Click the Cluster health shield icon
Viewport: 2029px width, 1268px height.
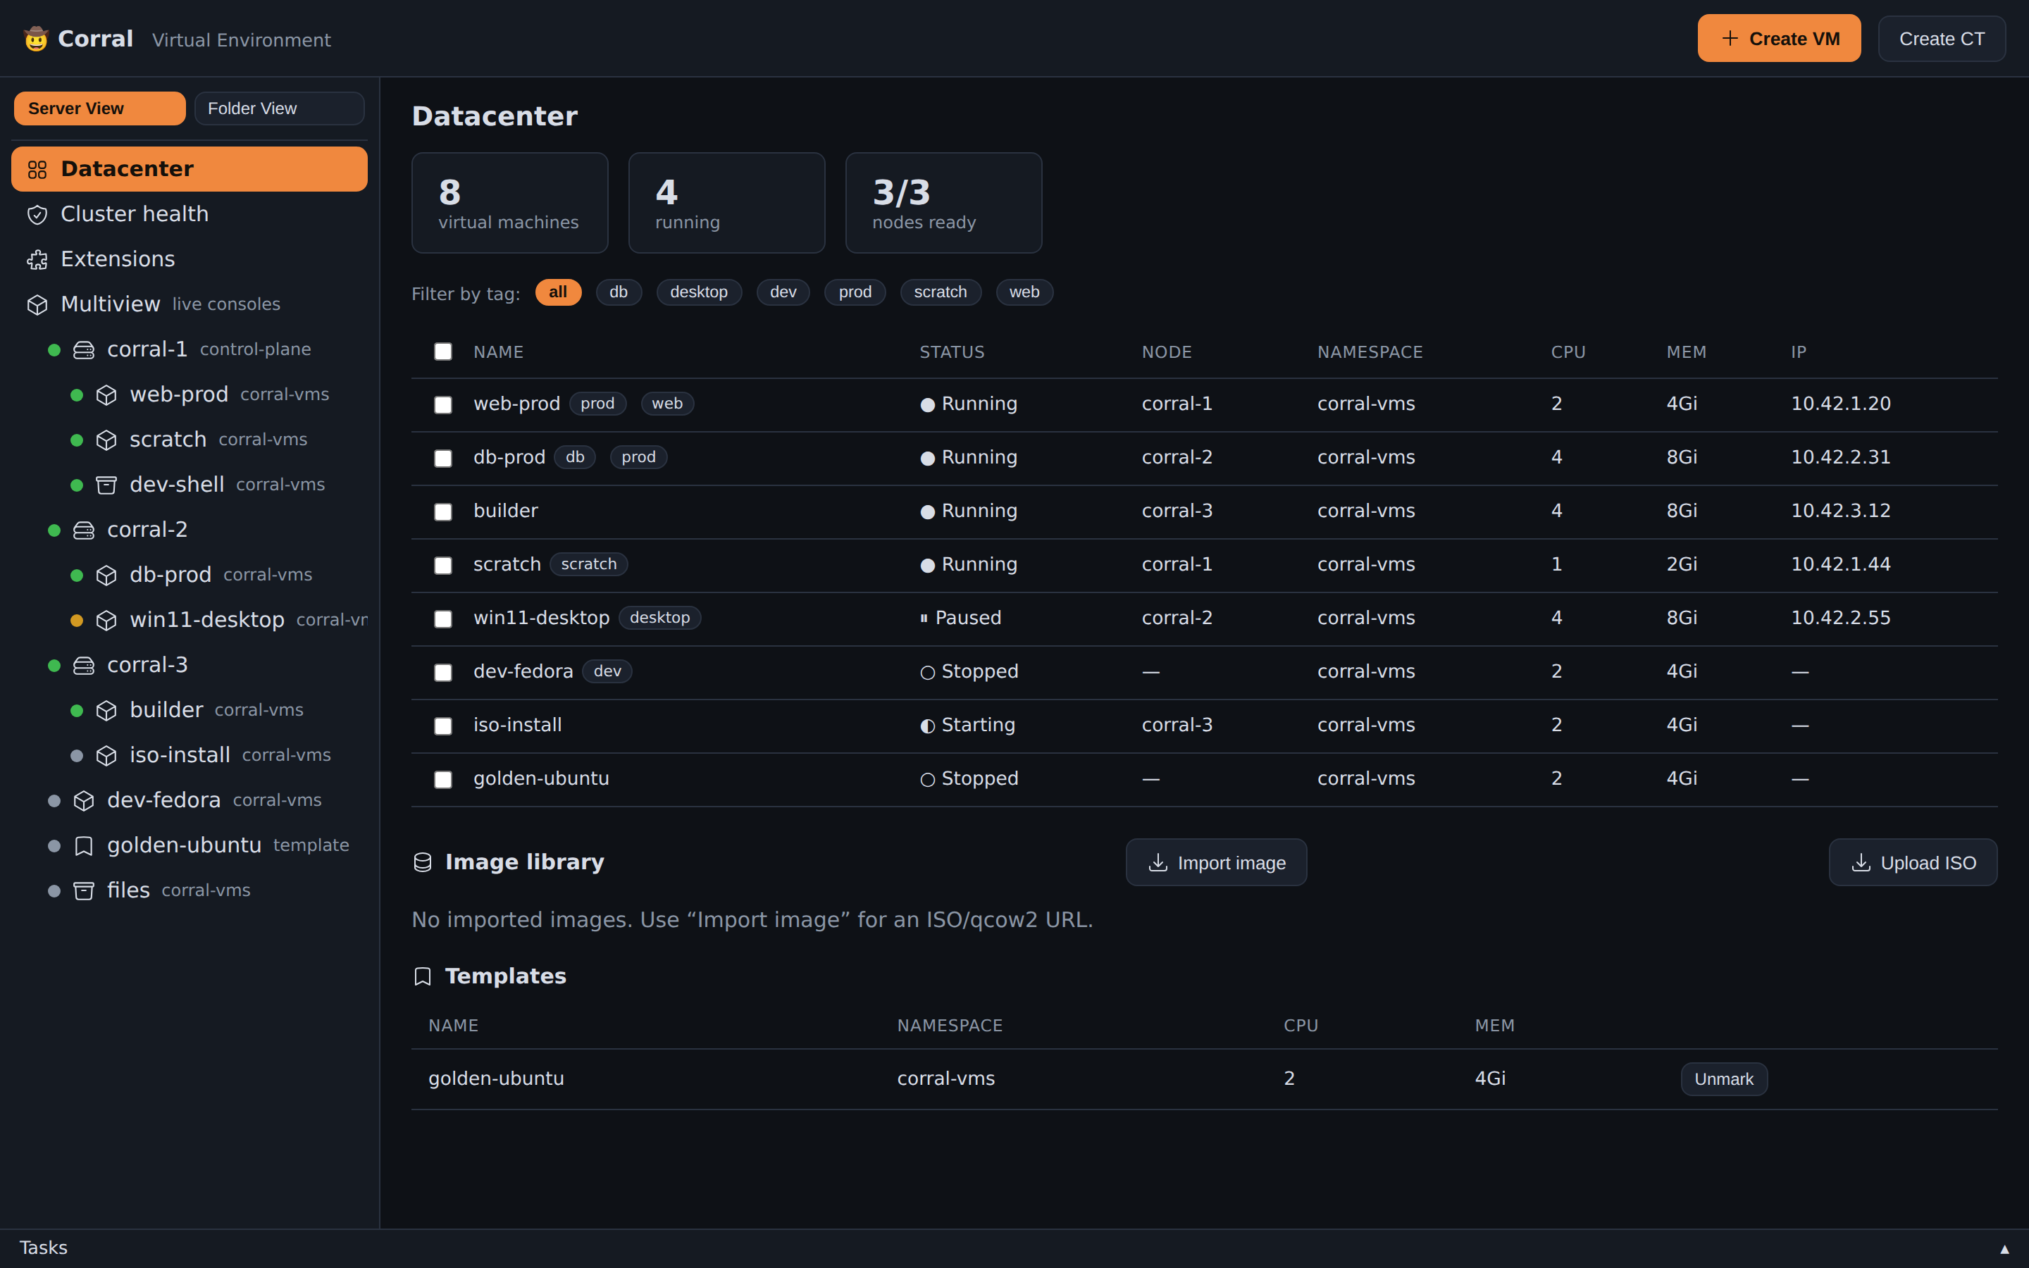(37, 215)
